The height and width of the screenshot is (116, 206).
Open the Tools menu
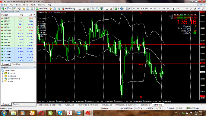[33, 5]
